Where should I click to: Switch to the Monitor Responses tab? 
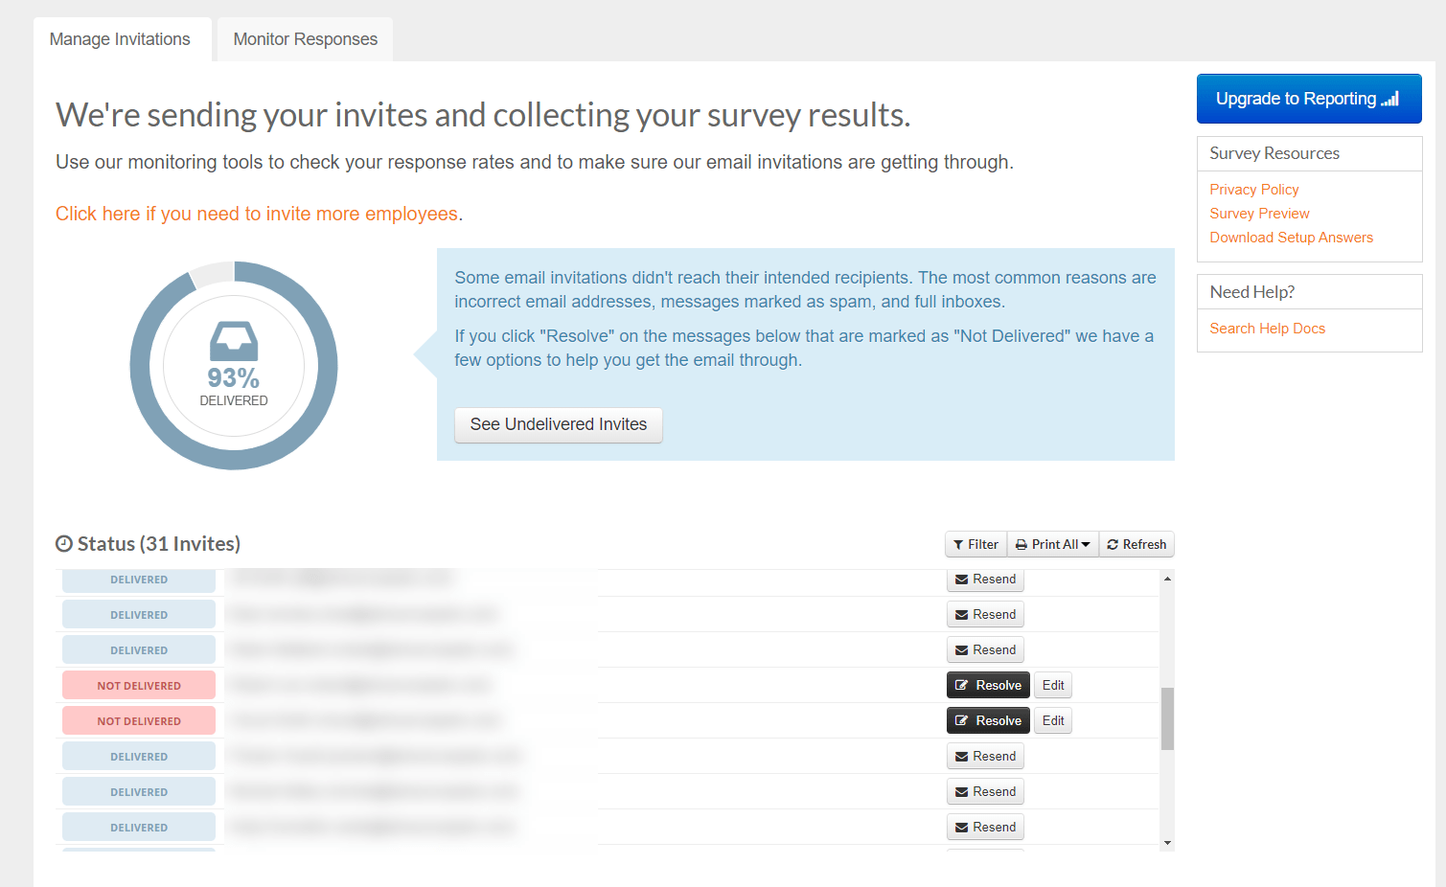click(305, 39)
